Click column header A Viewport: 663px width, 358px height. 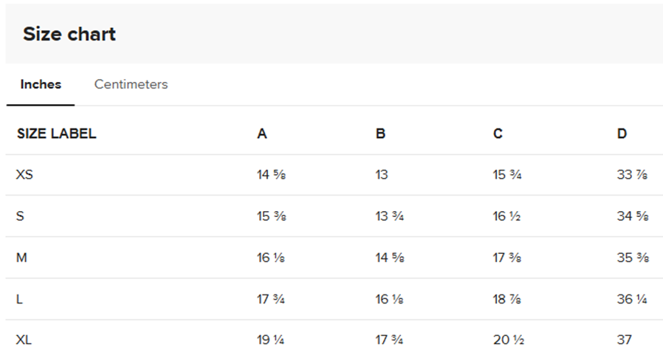pos(261,134)
